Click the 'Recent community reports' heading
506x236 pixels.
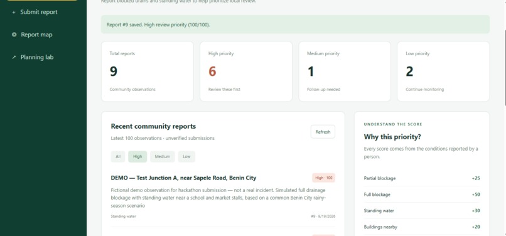(153, 126)
